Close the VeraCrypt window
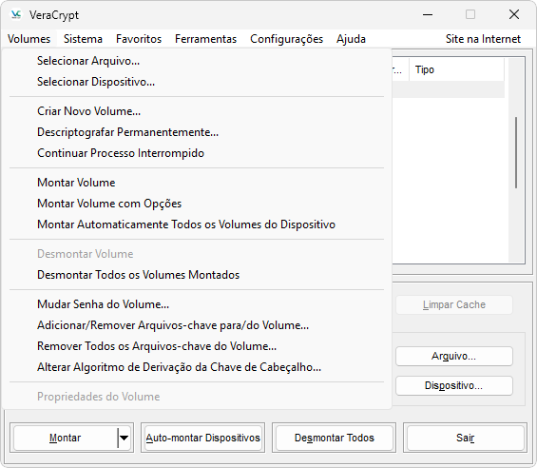The image size is (537, 468). pos(514,14)
